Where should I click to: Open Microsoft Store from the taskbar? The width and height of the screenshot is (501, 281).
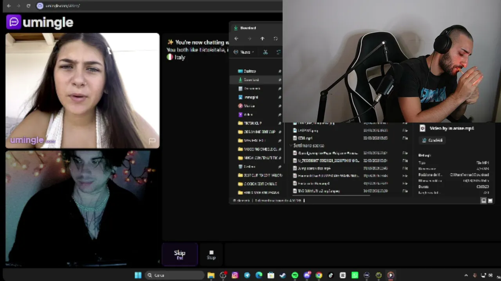tap(271, 275)
